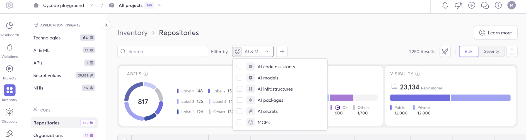The height and width of the screenshot is (140, 526).
Task: Click the Technologies count badge 64
Action: point(88,38)
